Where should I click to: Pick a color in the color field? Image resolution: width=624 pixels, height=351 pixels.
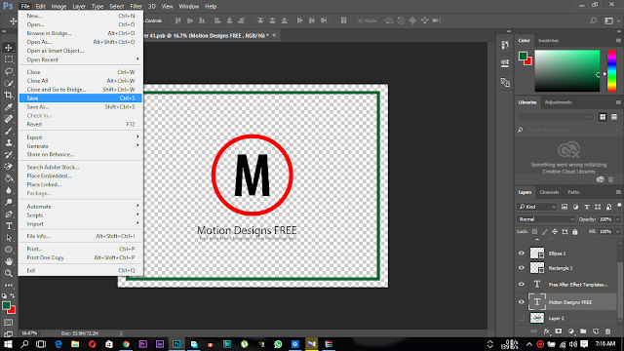coord(567,71)
